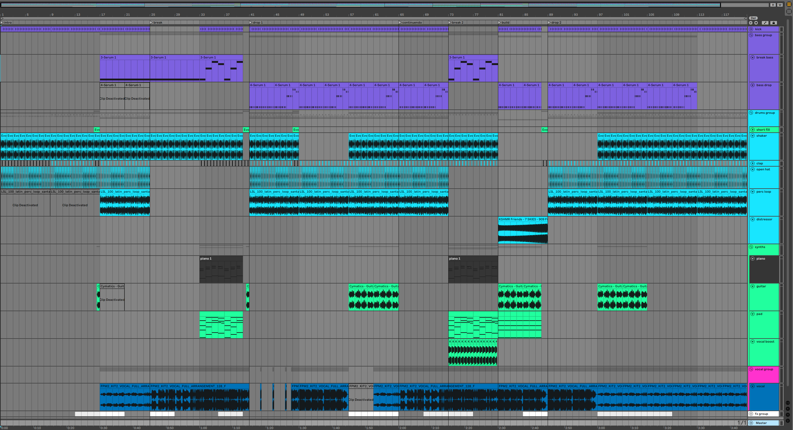The height and width of the screenshot is (430, 793).
Task: Show the I-O section button
Action: tap(788, 403)
